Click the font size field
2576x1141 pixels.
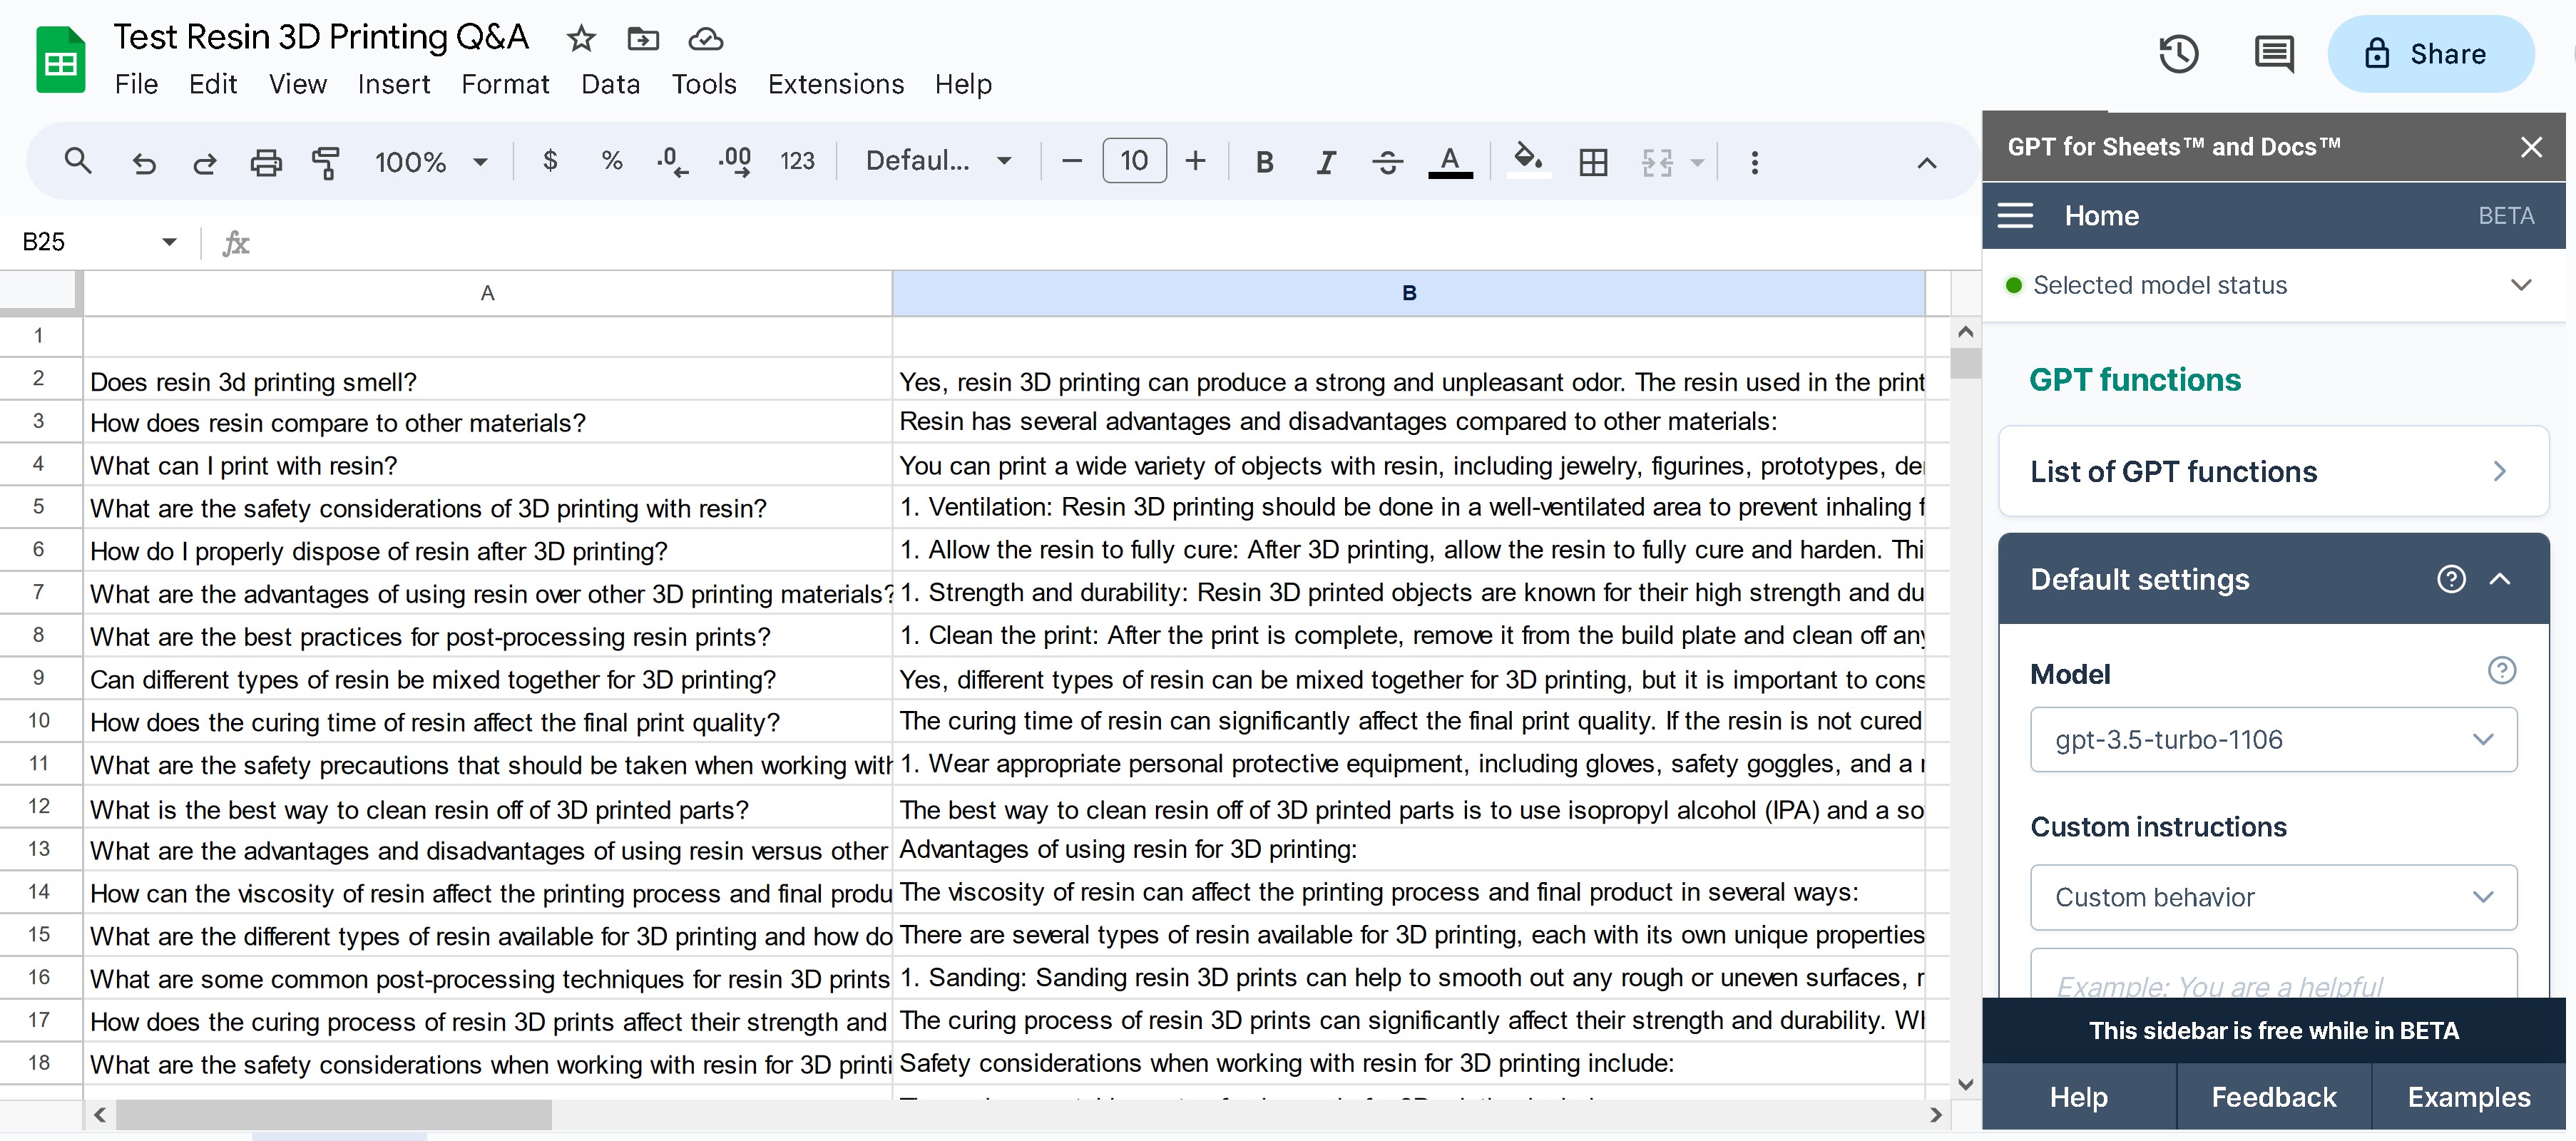(x=1134, y=161)
